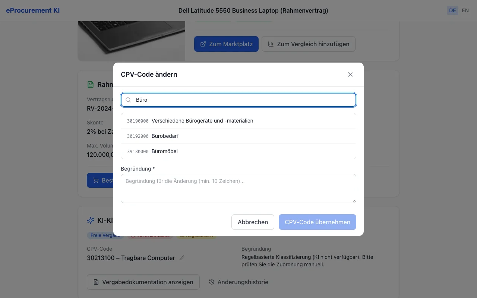Click CPV-Code übernehmen button
The height and width of the screenshot is (298, 477).
(318, 222)
